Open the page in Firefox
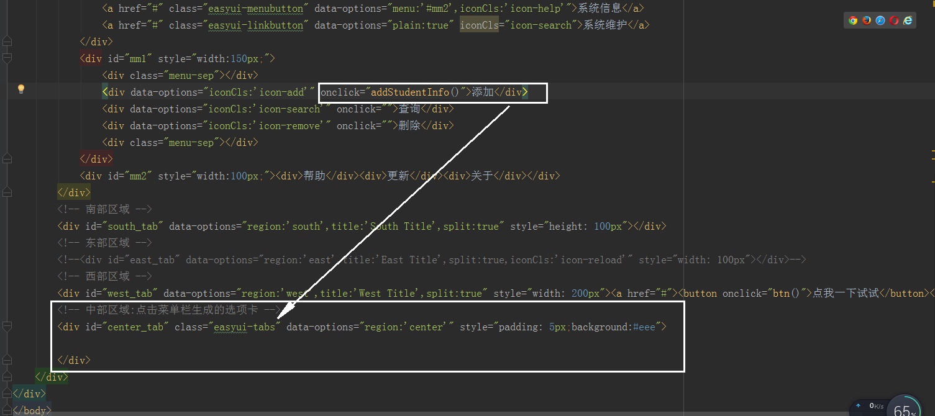This screenshot has width=935, height=416. pyautogui.click(x=867, y=20)
